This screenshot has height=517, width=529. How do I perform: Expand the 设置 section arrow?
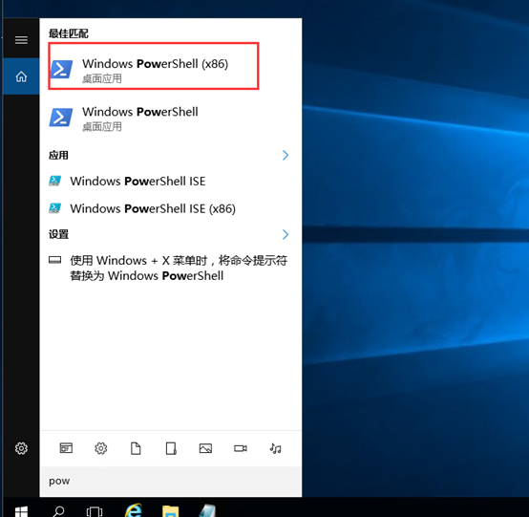pyautogui.click(x=286, y=234)
